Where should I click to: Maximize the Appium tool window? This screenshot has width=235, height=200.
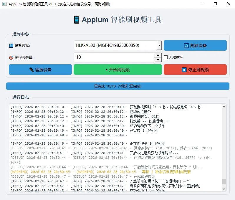(x=215, y=4)
